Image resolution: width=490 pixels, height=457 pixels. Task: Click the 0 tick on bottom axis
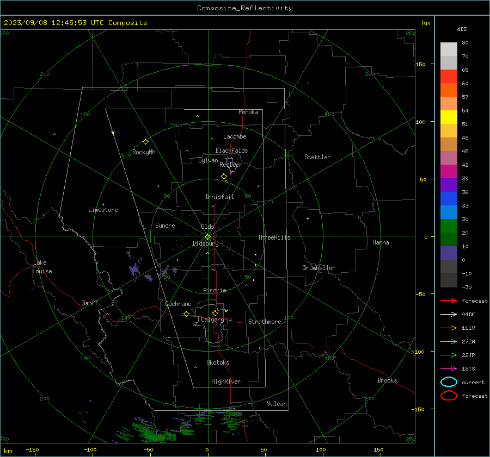pos(207,450)
